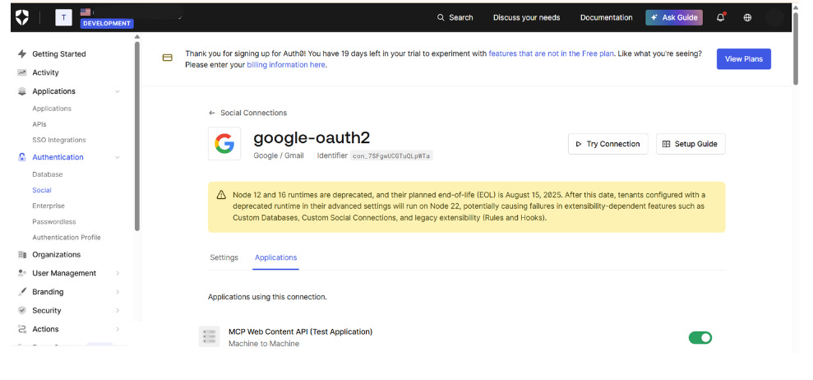Screen dimensions: 813x380
Task: Click the Actions flow icon
Action: (x=21, y=329)
